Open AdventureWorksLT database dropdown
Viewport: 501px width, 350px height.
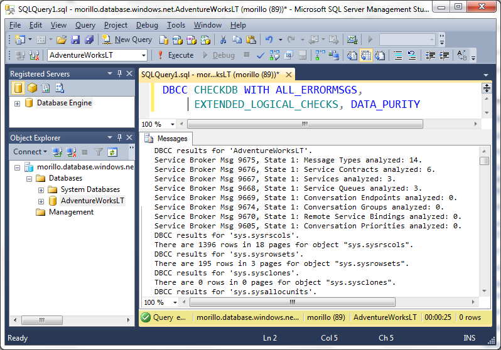(144, 55)
